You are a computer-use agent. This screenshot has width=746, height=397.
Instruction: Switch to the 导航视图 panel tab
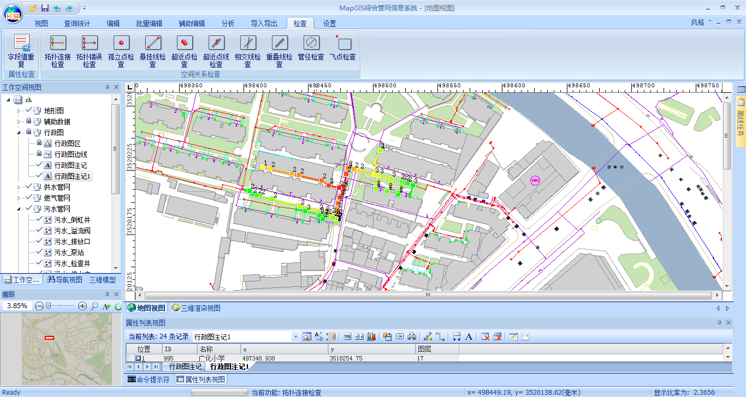tap(65, 280)
